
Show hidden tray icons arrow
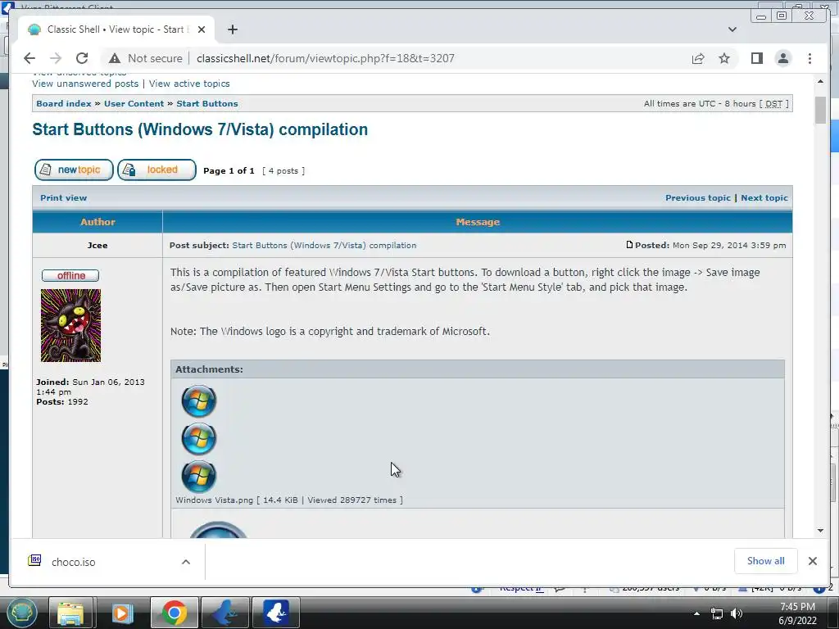[x=696, y=613]
